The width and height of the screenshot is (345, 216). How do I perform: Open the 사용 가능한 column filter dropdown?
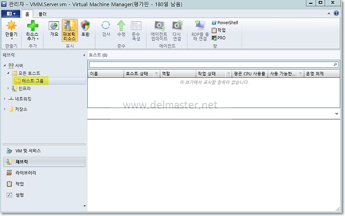click(x=300, y=73)
